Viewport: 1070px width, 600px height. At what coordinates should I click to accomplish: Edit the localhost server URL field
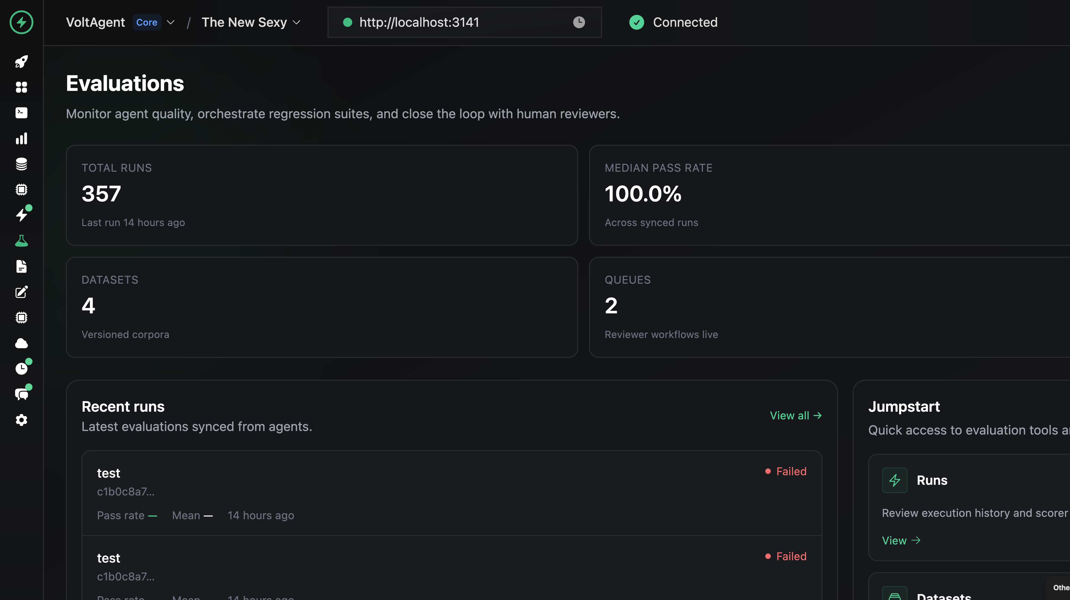(419, 22)
